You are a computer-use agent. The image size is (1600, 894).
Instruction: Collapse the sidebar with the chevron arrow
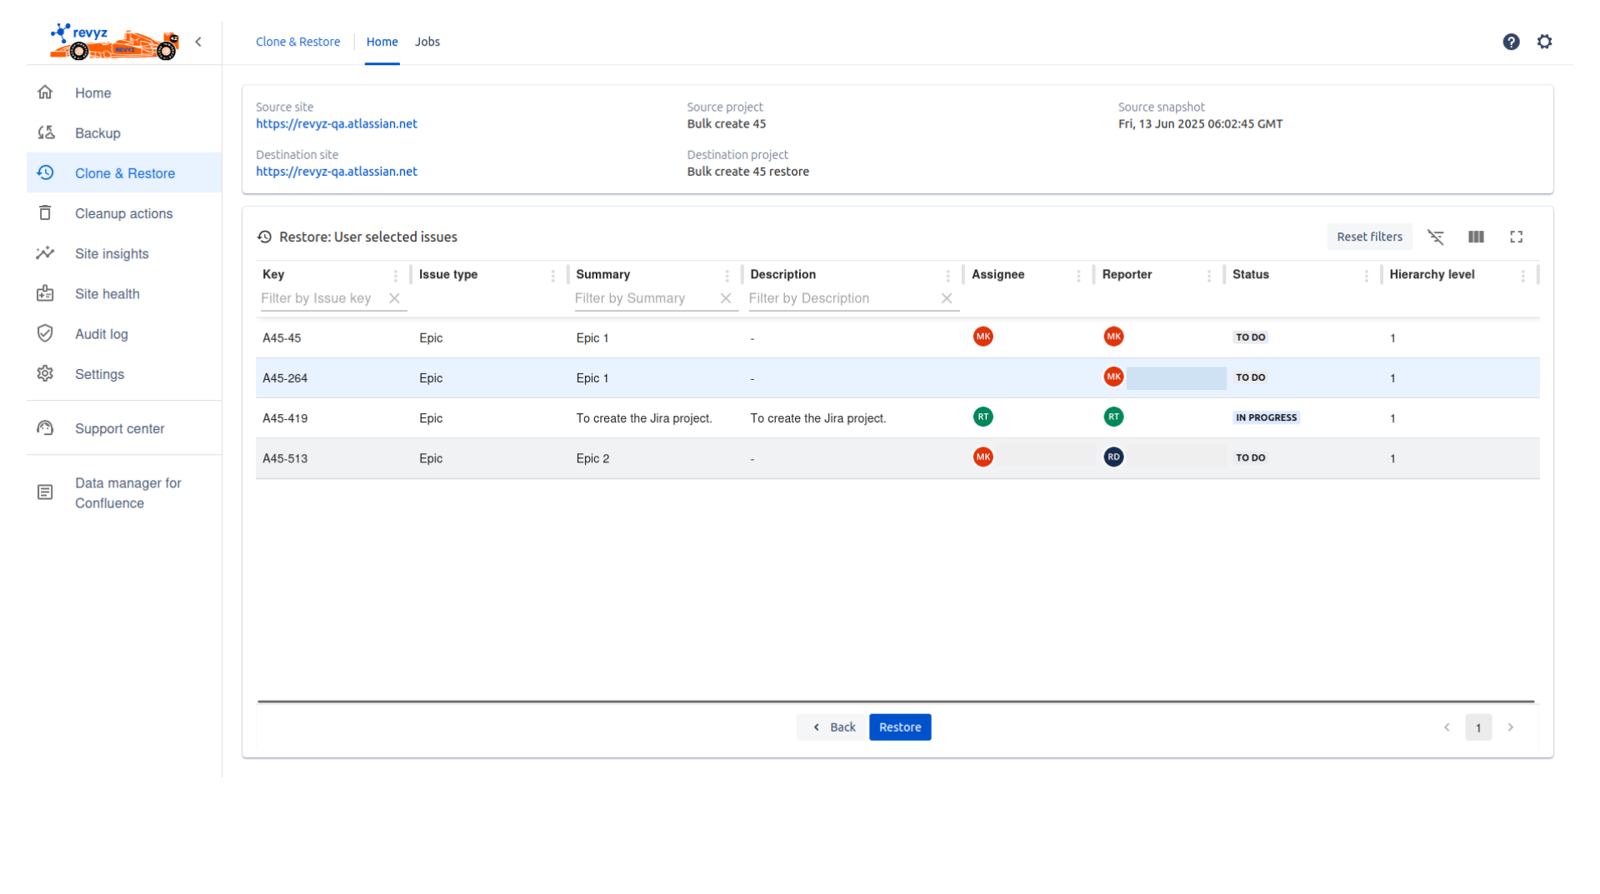(198, 42)
